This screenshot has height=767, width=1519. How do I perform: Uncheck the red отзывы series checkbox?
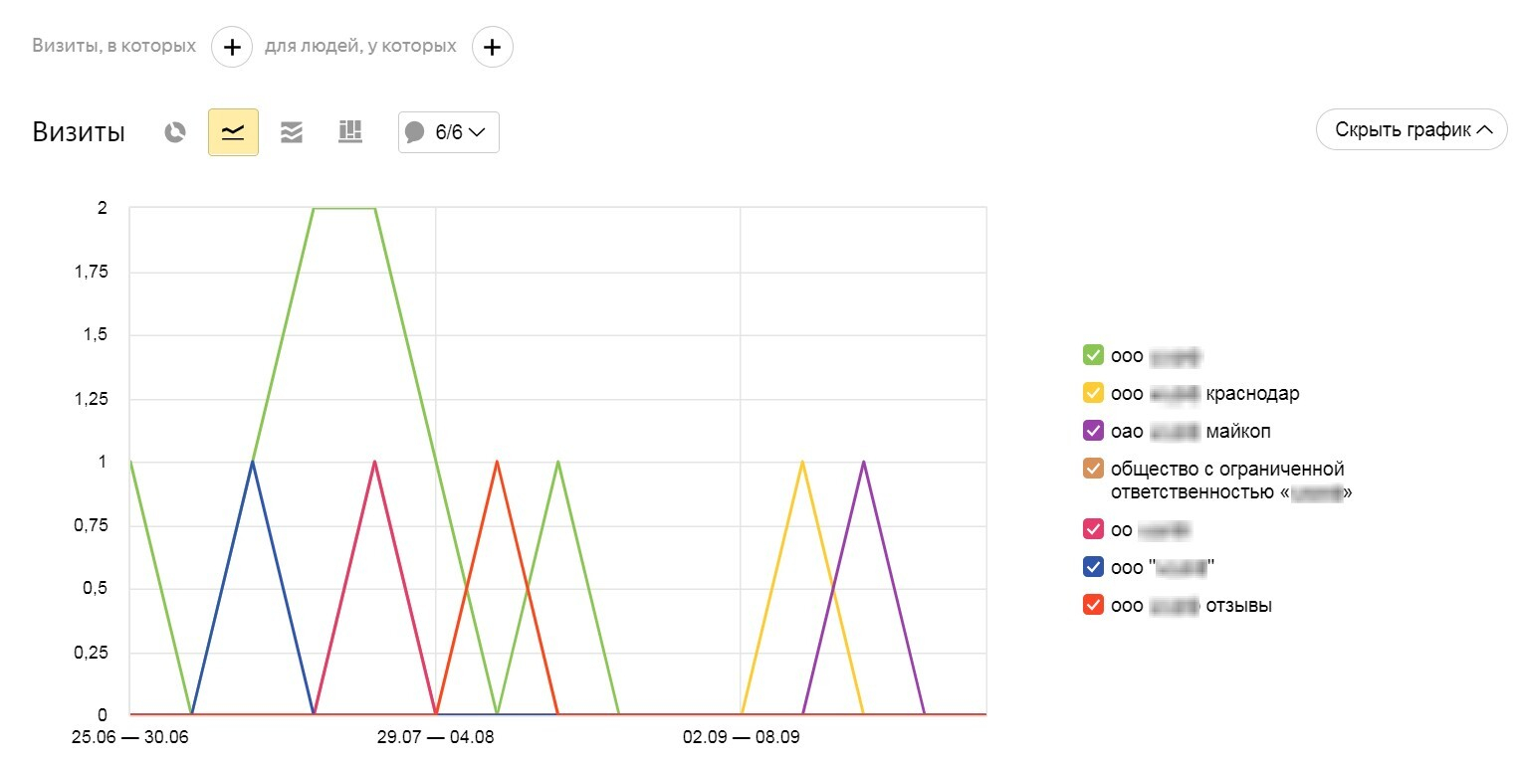tap(1092, 605)
